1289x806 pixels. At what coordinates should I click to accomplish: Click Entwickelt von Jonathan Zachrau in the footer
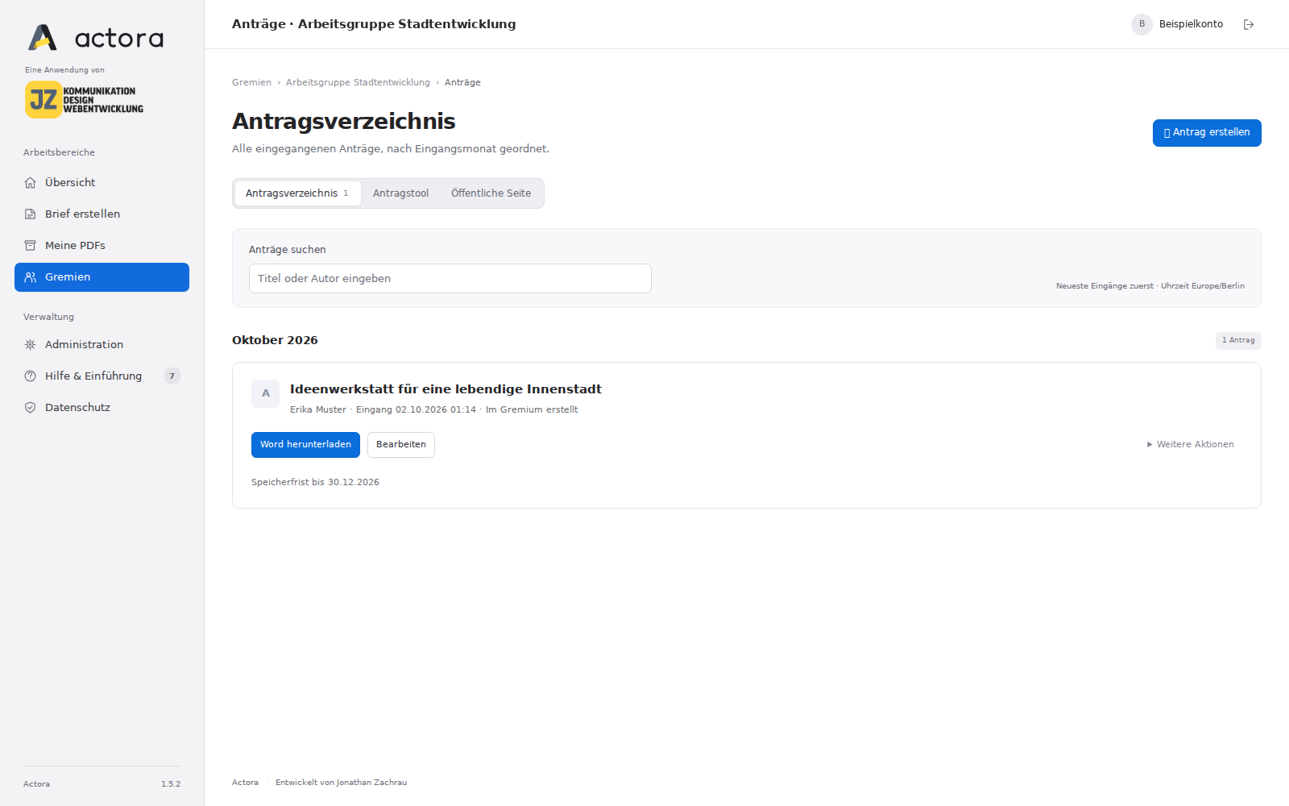point(341,783)
